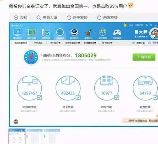Click graphics score 432425
Image resolution: width=158 pixels, height=144 pixels.
pos(68,93)
